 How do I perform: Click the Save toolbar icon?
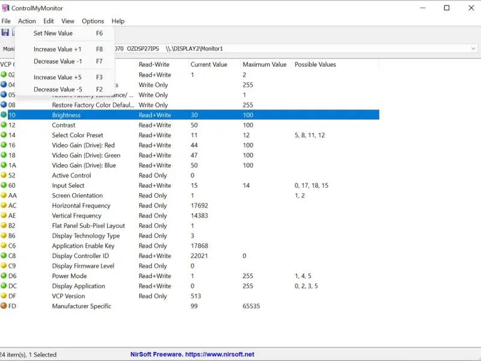[5, 32]
